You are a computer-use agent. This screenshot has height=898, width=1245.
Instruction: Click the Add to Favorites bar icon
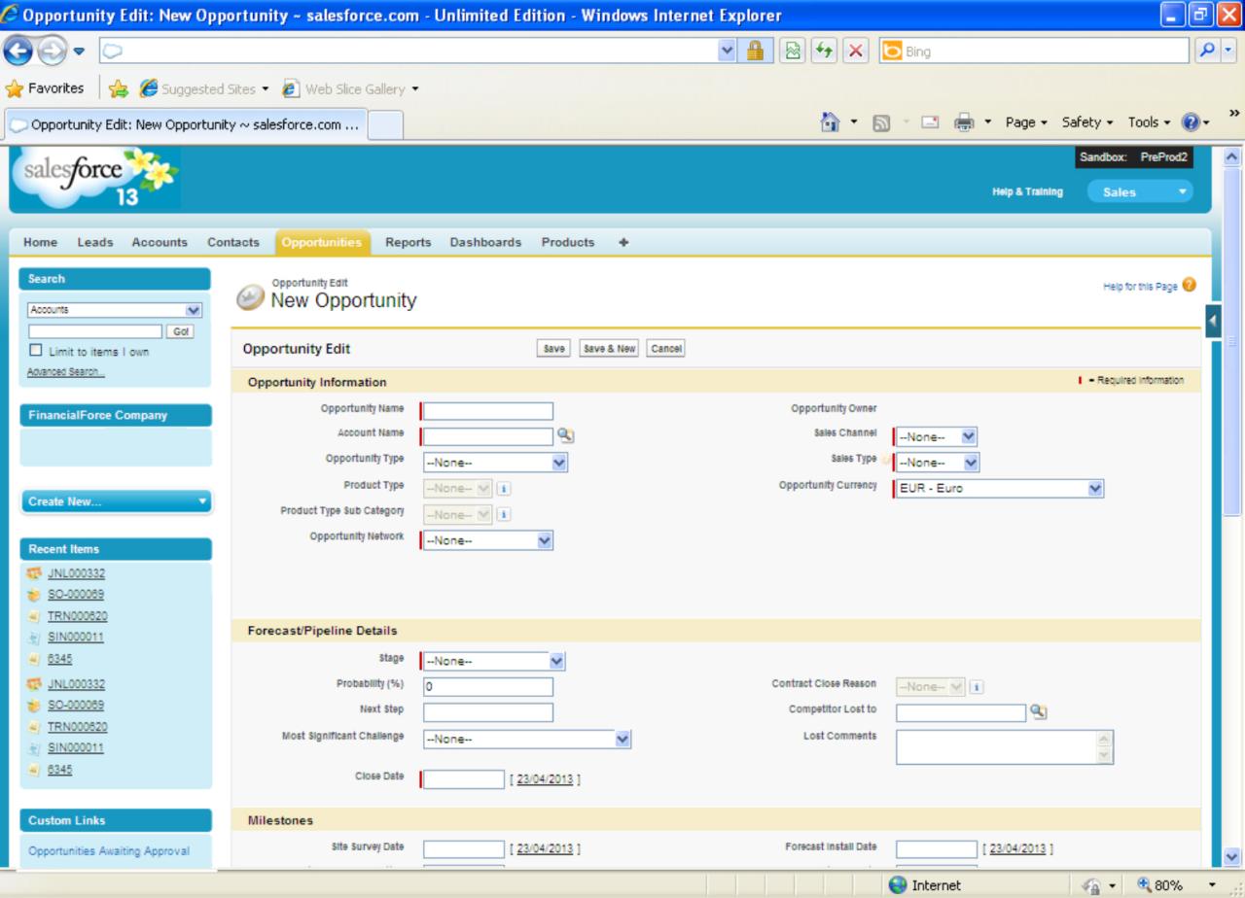[120, 89]
